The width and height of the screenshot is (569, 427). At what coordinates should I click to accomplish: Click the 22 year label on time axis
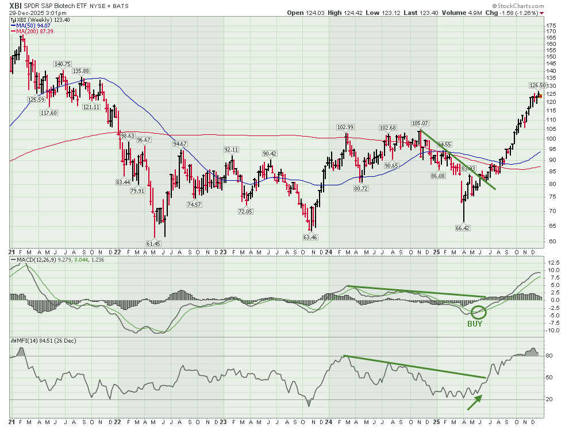118,252
